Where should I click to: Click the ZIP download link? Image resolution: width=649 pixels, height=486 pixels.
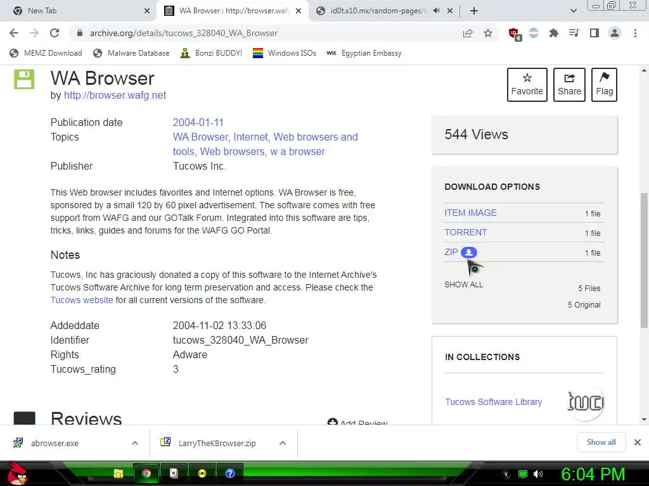click(451, 252)
